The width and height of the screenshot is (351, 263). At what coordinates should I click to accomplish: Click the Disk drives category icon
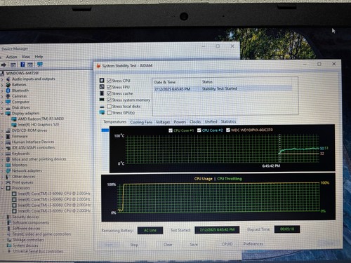(8, 108)
